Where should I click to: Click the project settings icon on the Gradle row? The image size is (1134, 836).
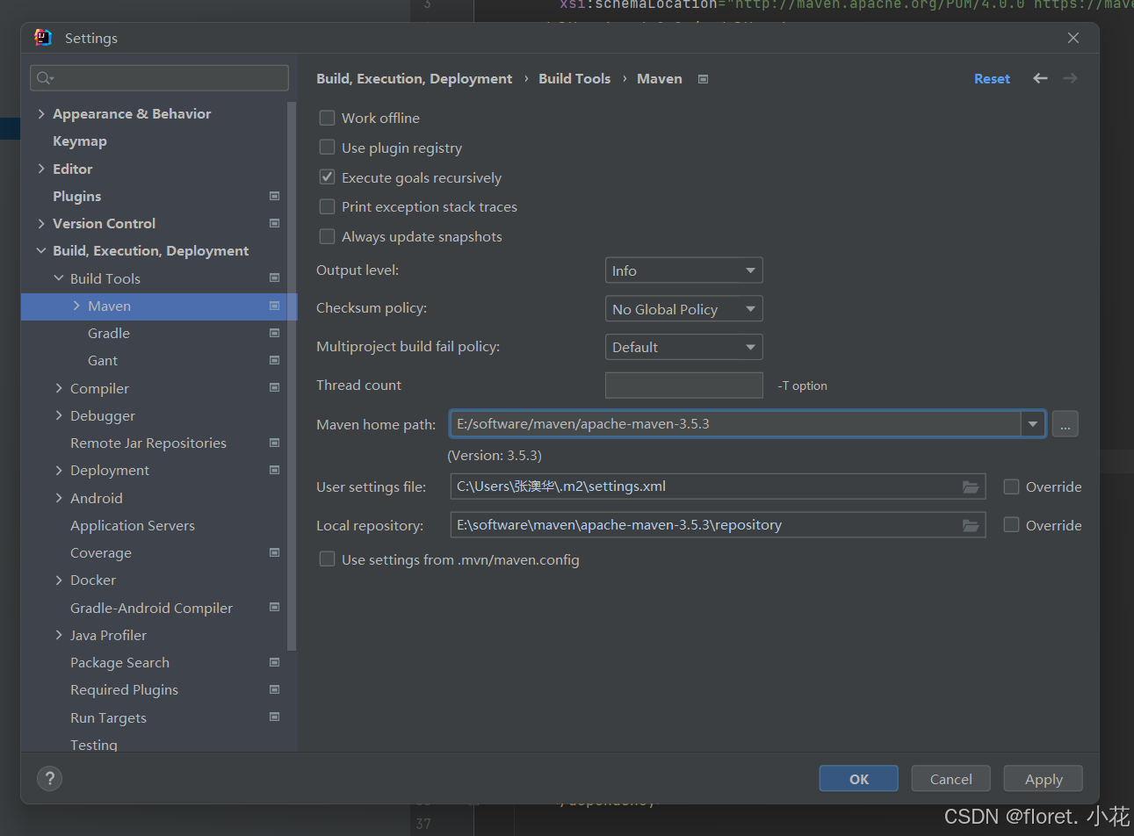[x=274, y=333]
